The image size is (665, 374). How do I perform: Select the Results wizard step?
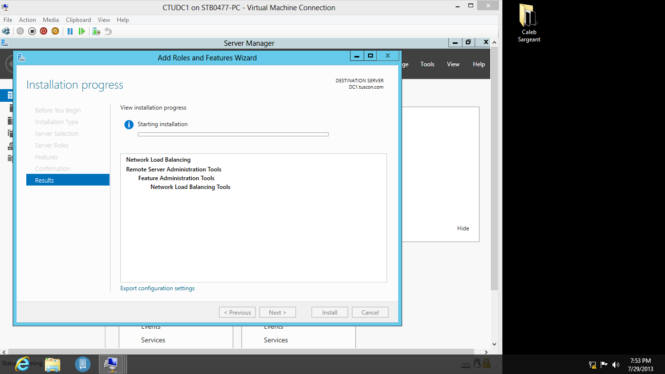tap(68, 180)
